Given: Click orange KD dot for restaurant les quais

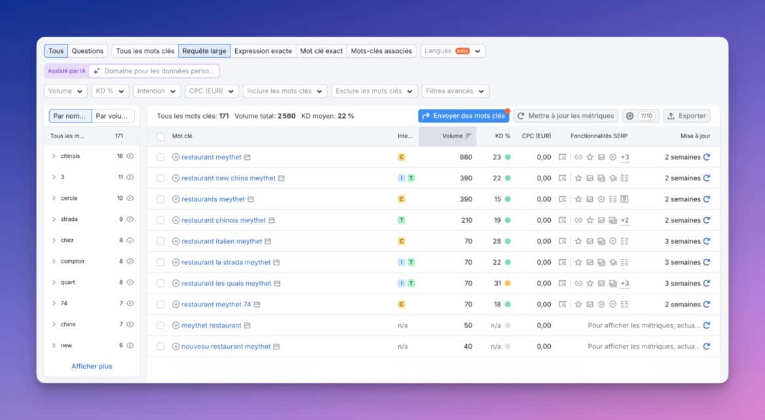Looking at the screenshot, I should click(508, 283).
